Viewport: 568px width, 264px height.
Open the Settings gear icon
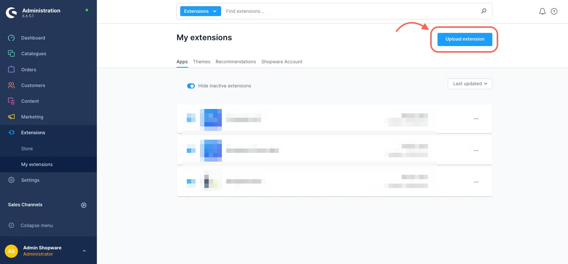coord(11,180)
